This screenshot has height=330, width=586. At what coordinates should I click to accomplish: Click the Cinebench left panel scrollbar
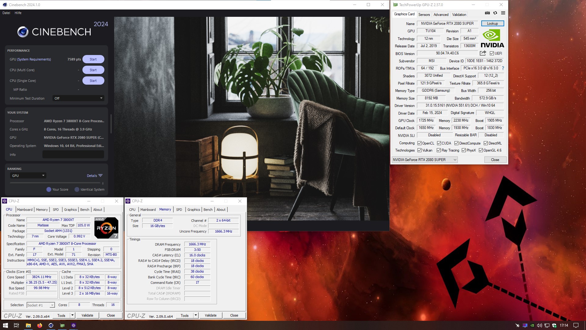click(111, 124)
